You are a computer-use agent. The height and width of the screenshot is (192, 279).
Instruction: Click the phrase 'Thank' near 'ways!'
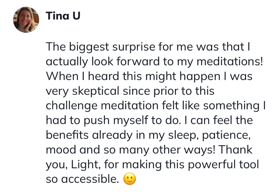(235, 149)
